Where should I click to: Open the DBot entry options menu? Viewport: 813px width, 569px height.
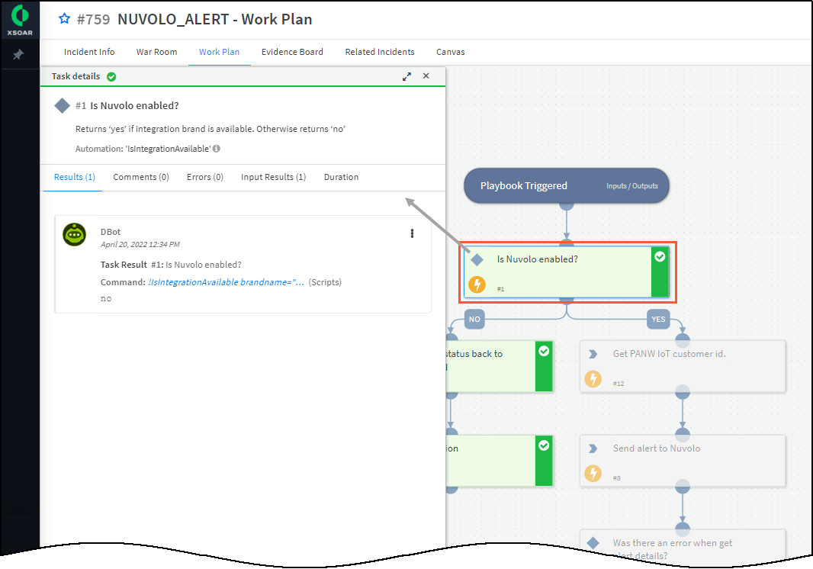[x=412, y=233]
